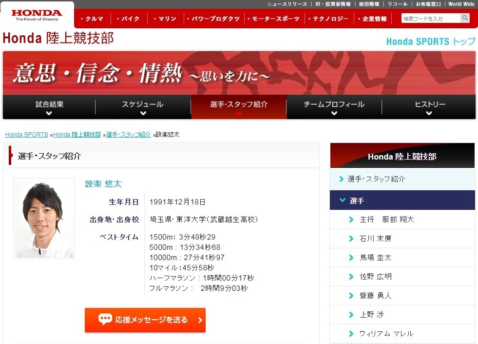Click arrow icon beside ウィリアム マレル
Image resolution: width=478 pixels, height=344 pixels.
point(351,334)
